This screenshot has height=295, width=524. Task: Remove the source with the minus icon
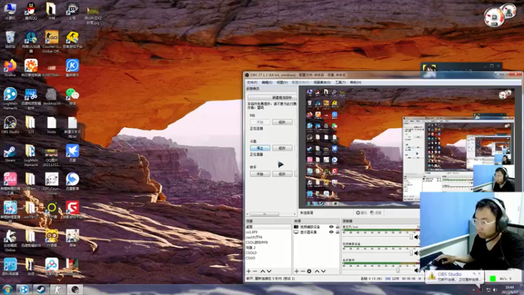point(303,271)
